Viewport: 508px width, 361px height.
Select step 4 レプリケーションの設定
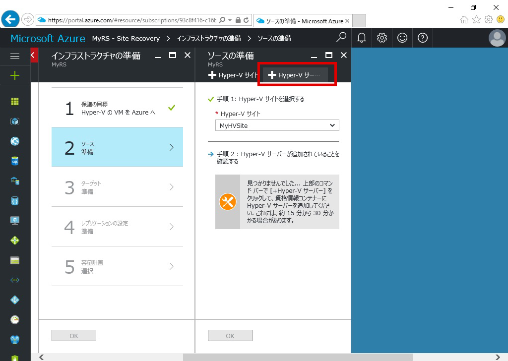coord(117,227)
